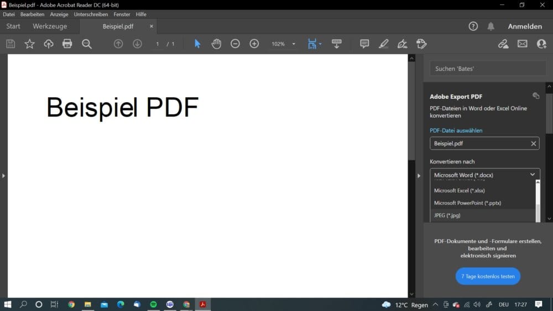Click the PDF-Datei auswählen link
The height and width of the screenshot is (311, 553).
pos(456,130)
